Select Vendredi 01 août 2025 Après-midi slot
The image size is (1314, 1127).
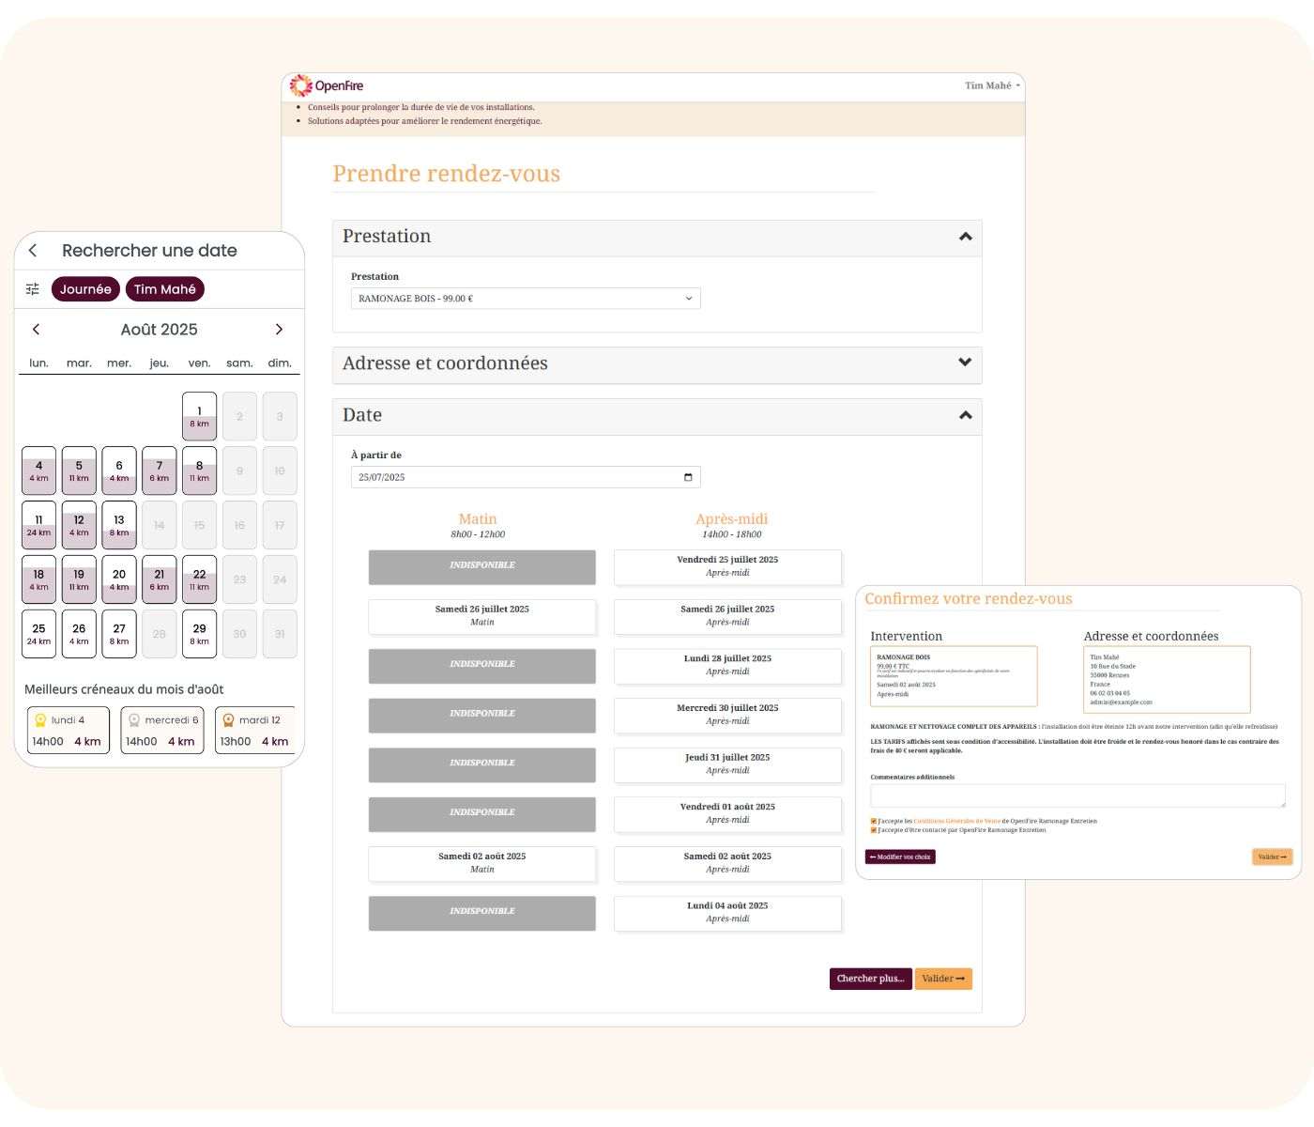click(727, 813)
